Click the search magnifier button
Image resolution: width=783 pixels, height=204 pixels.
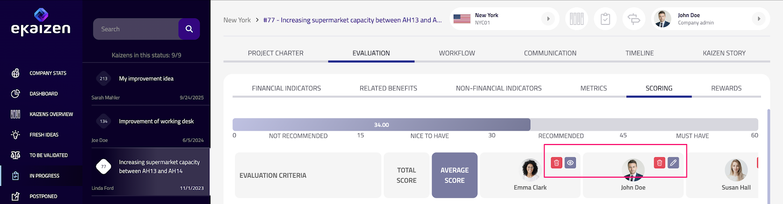click(189, 29)
